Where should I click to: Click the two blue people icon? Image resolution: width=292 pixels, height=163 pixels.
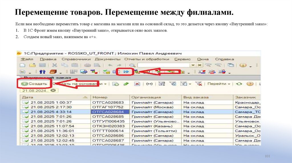point(42,72)
